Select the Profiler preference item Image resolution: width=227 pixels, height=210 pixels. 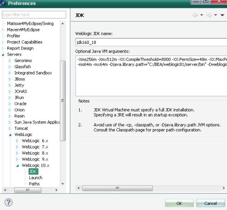(x=13, y=36)
